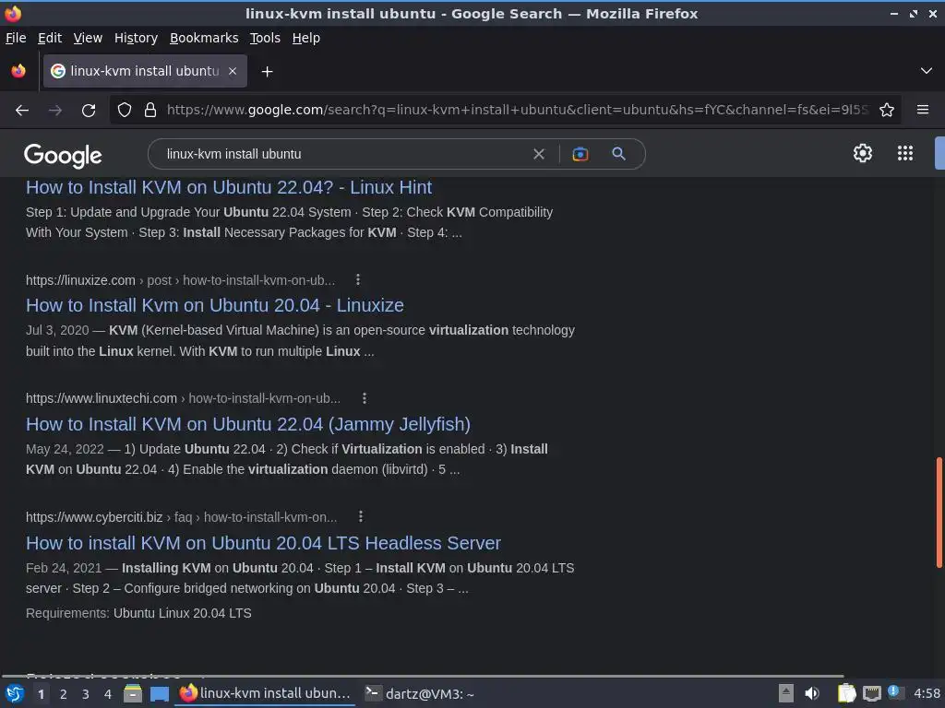The image size is (945, 708).
Task: Select the linux-kvm install ubuntu browser tab
Action: point(145,71)
